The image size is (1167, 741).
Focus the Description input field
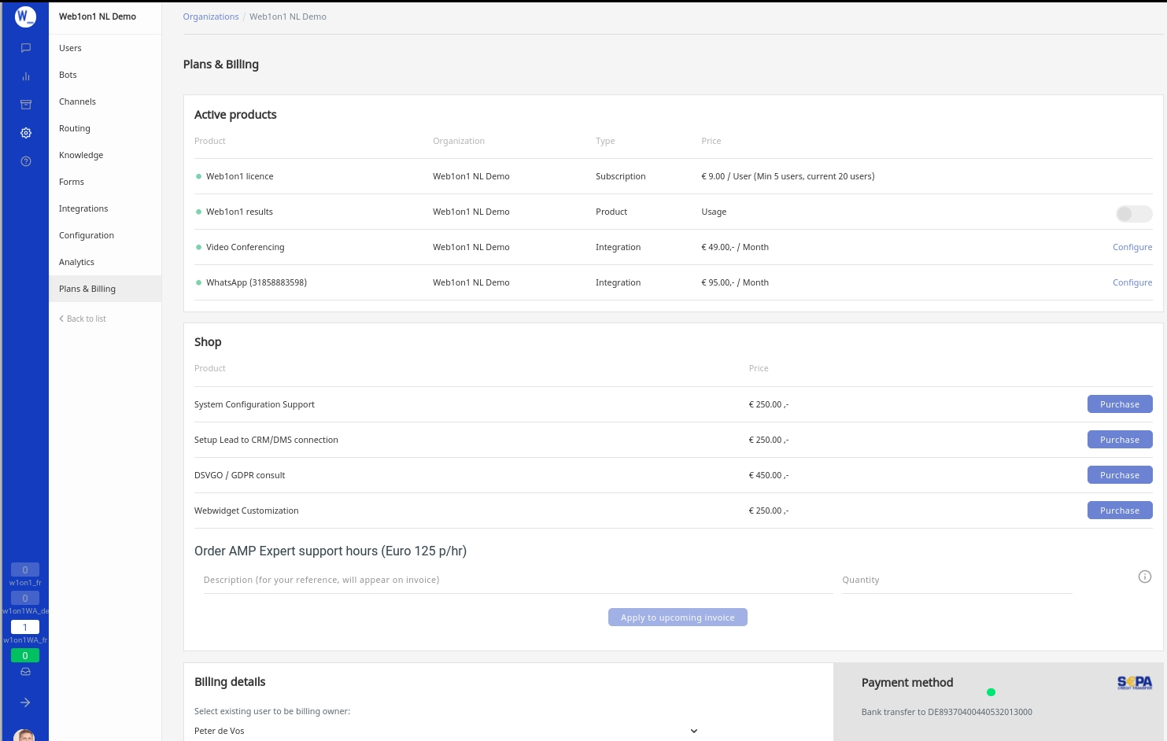518,580
